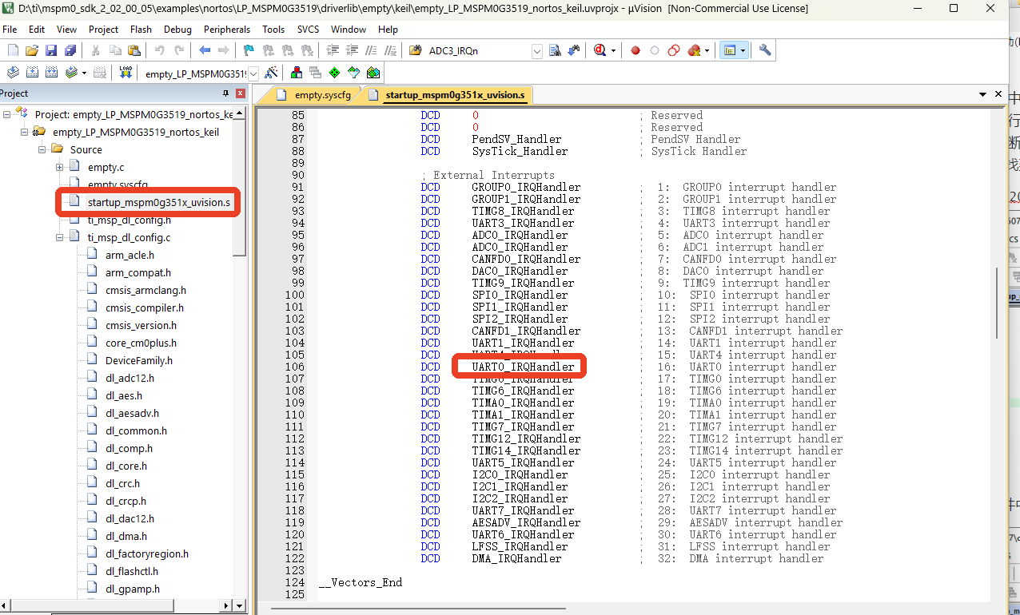Click the Rebuild all target files icon
Screen dimensions: 1020x615
pyautogui.click(x=52, y=73)
